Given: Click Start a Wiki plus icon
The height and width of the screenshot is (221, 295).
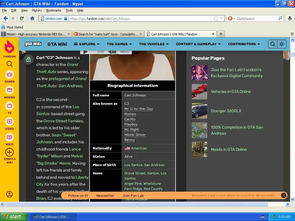Looking at the screenshot, I should point(10,152).
